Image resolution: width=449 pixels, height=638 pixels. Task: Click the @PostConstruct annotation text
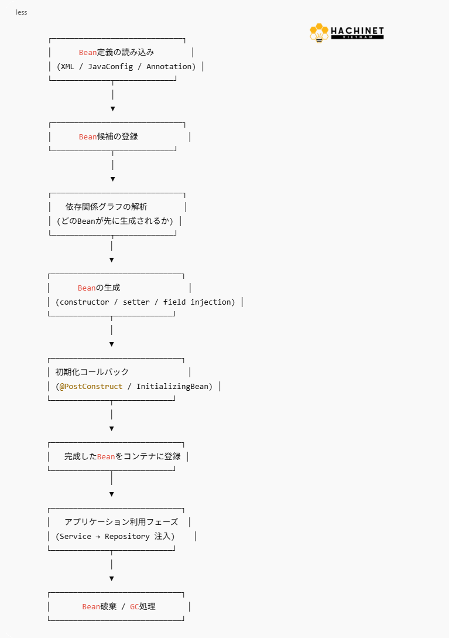[91, 386]
